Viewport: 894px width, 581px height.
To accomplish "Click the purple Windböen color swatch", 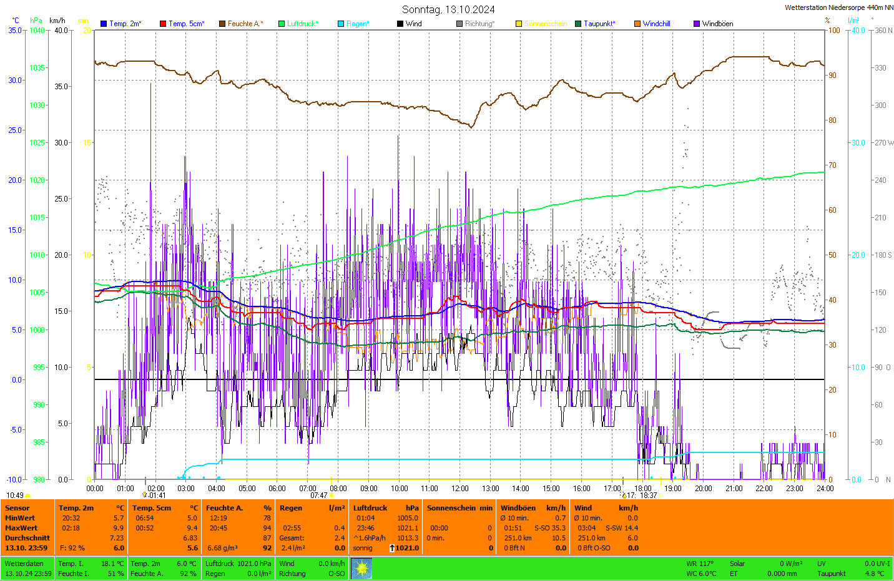I will (x=697, y=24).
